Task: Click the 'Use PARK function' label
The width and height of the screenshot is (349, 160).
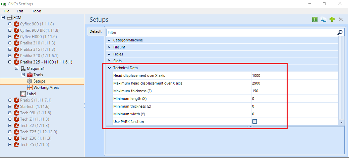Action: (129, 122)
